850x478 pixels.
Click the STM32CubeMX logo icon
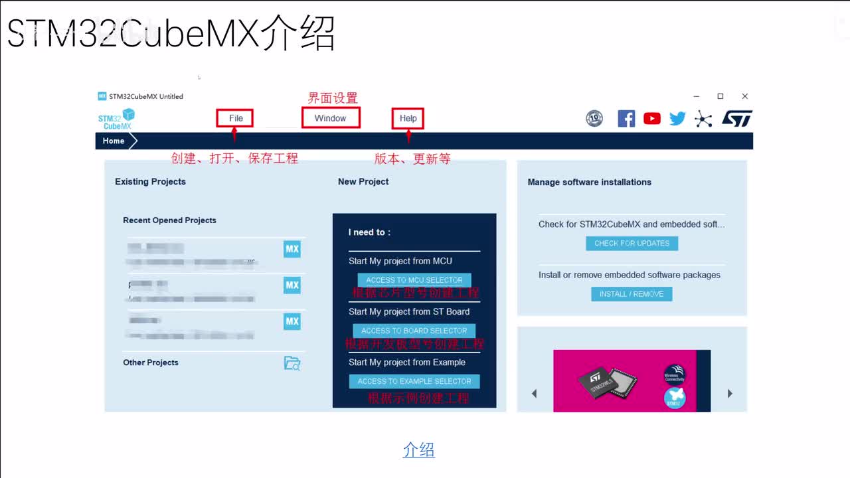[x=116, y=119]
